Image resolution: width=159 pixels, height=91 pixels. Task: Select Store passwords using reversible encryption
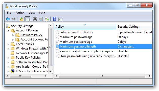pyautogui.click(x=103, y=56)
